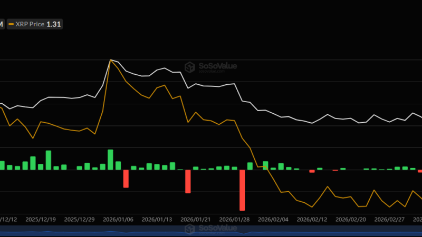
Task: Click the largest red outflow bar near 2026/01/28
Action: click(x=242, y=190)
